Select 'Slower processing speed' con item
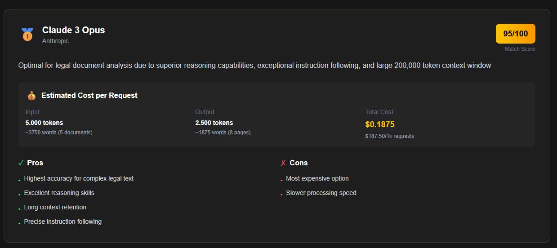Screen dimensions: 557x248 (x=321, y=193)
